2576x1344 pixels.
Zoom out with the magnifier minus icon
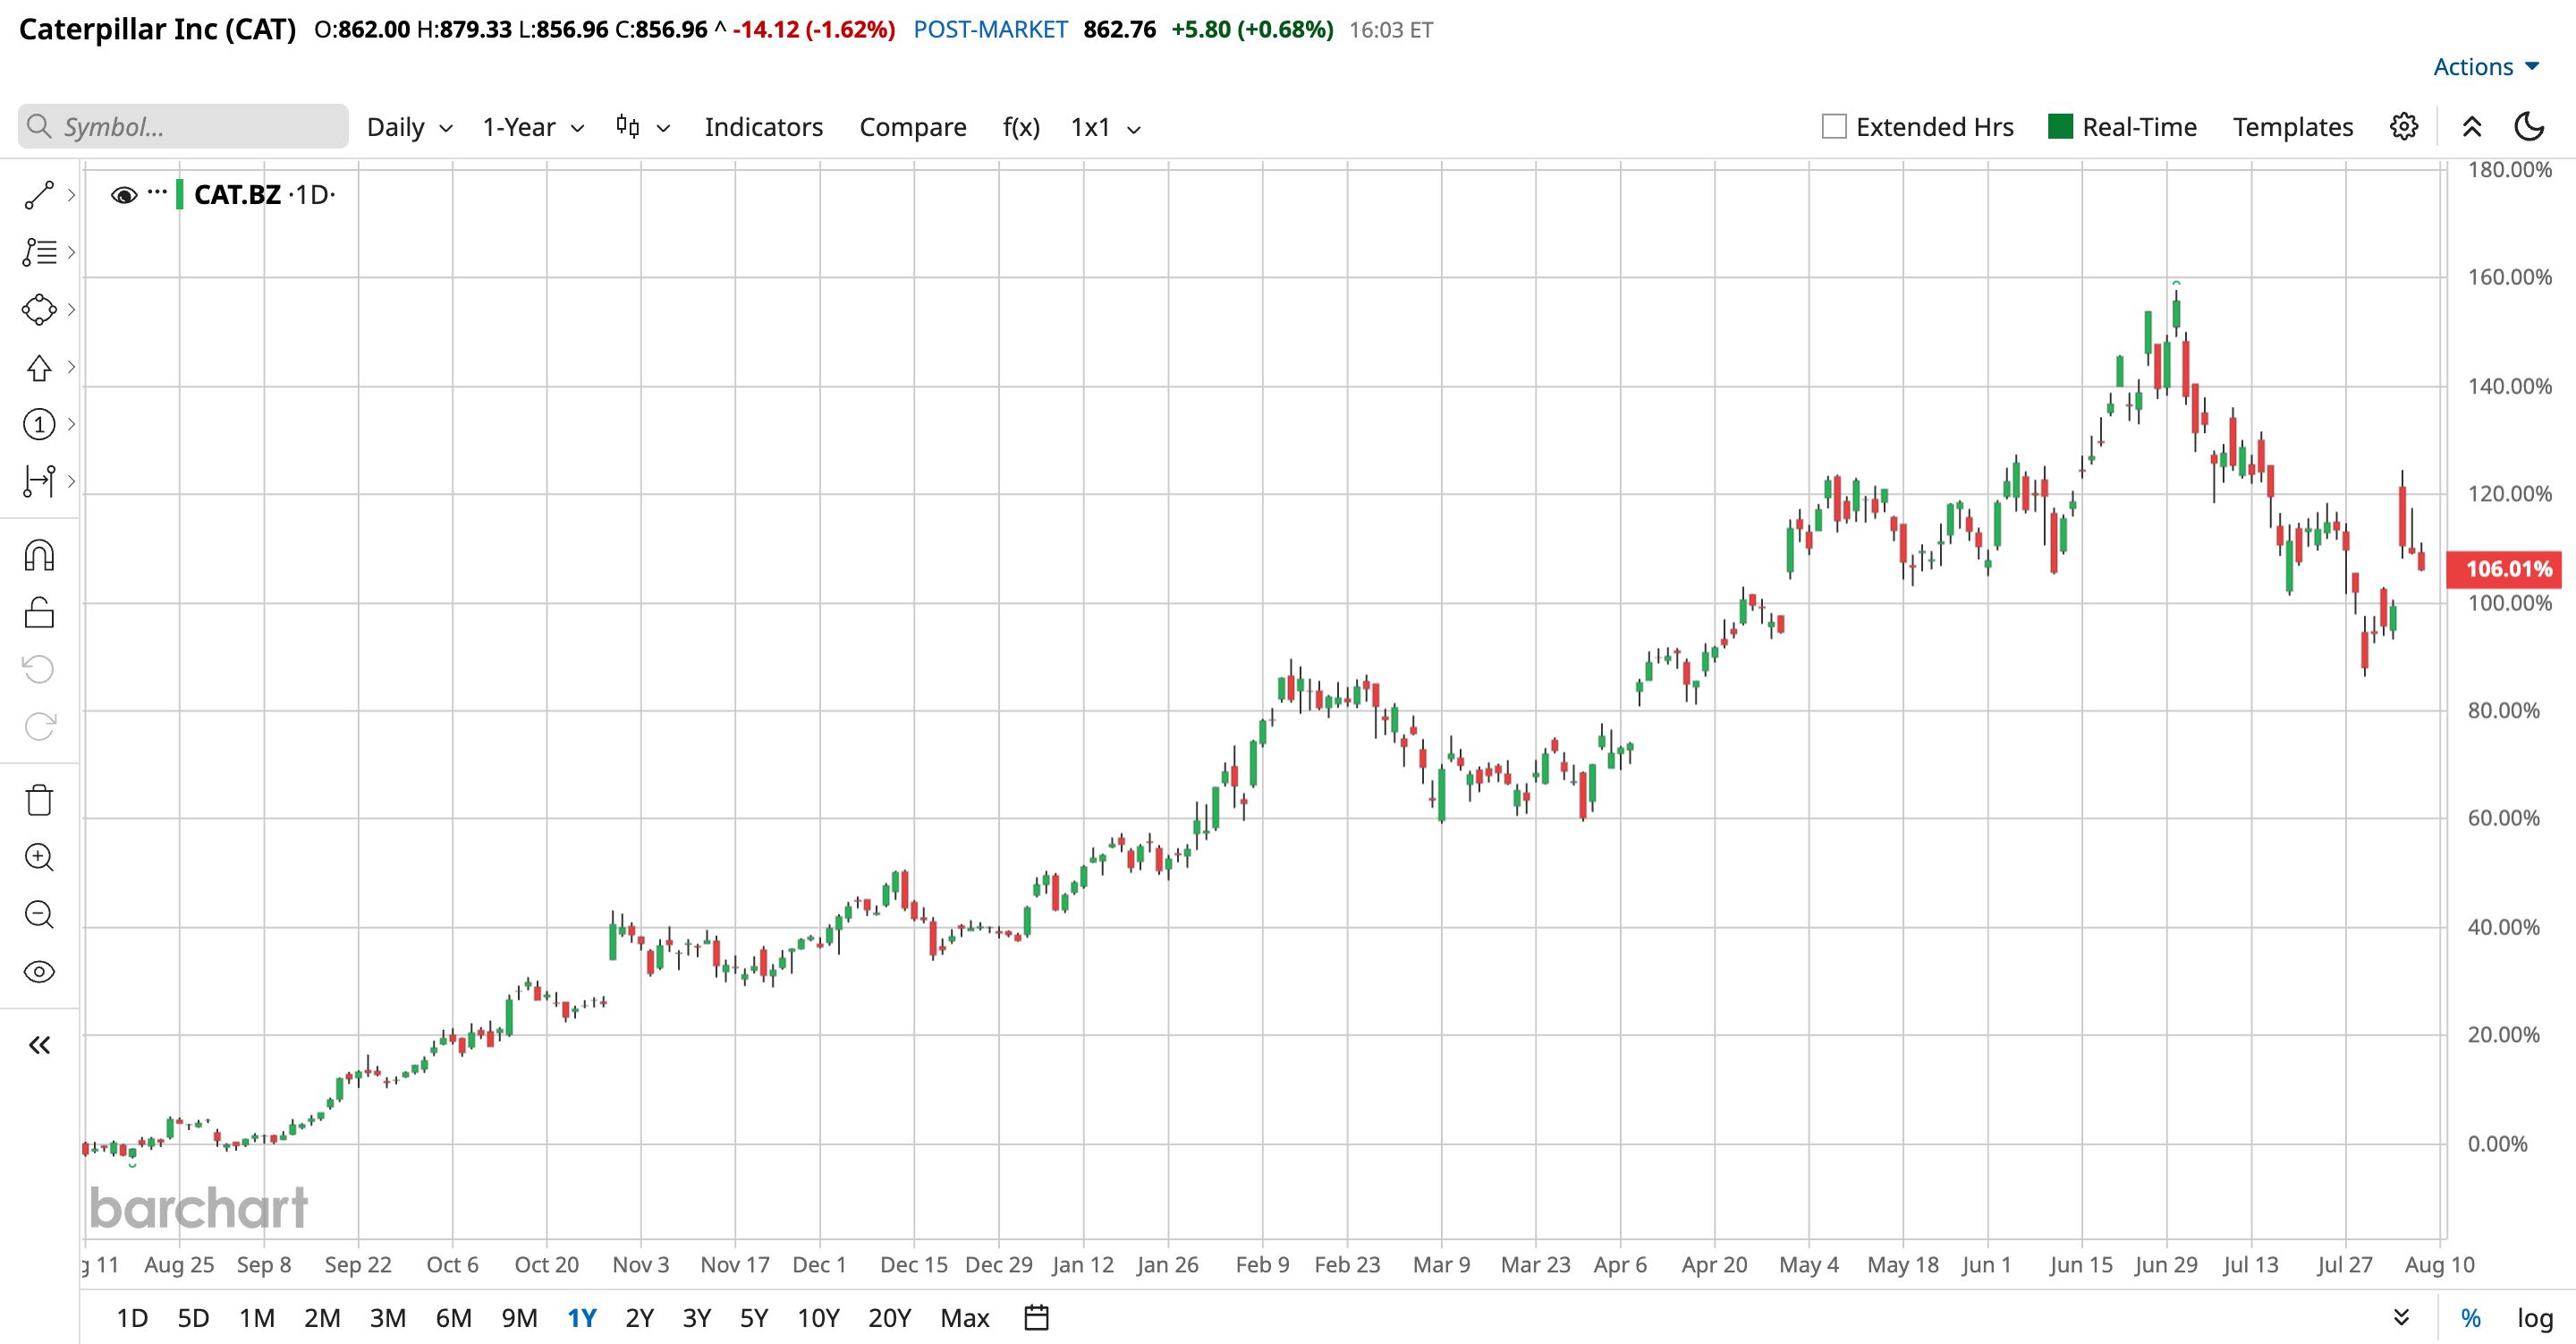39,914
